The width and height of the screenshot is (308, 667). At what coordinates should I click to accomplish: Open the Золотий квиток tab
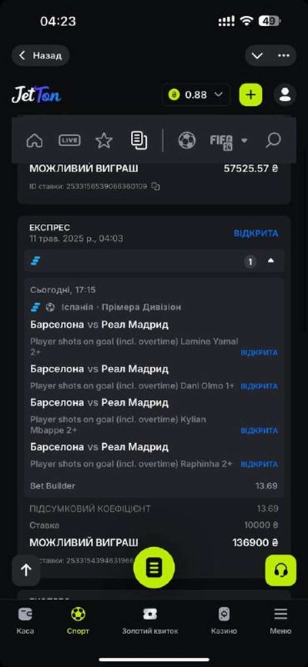[x=150, y=621]
